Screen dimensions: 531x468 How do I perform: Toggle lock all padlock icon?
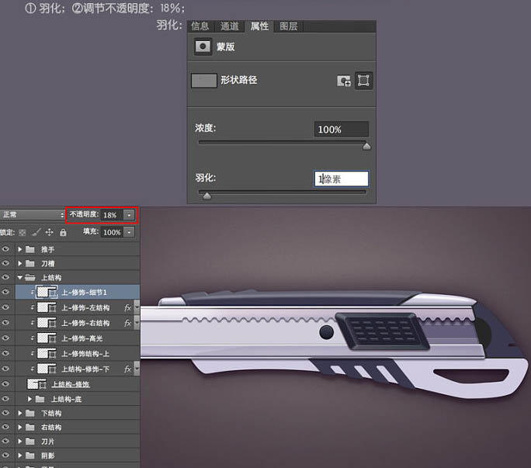point(63,232)
